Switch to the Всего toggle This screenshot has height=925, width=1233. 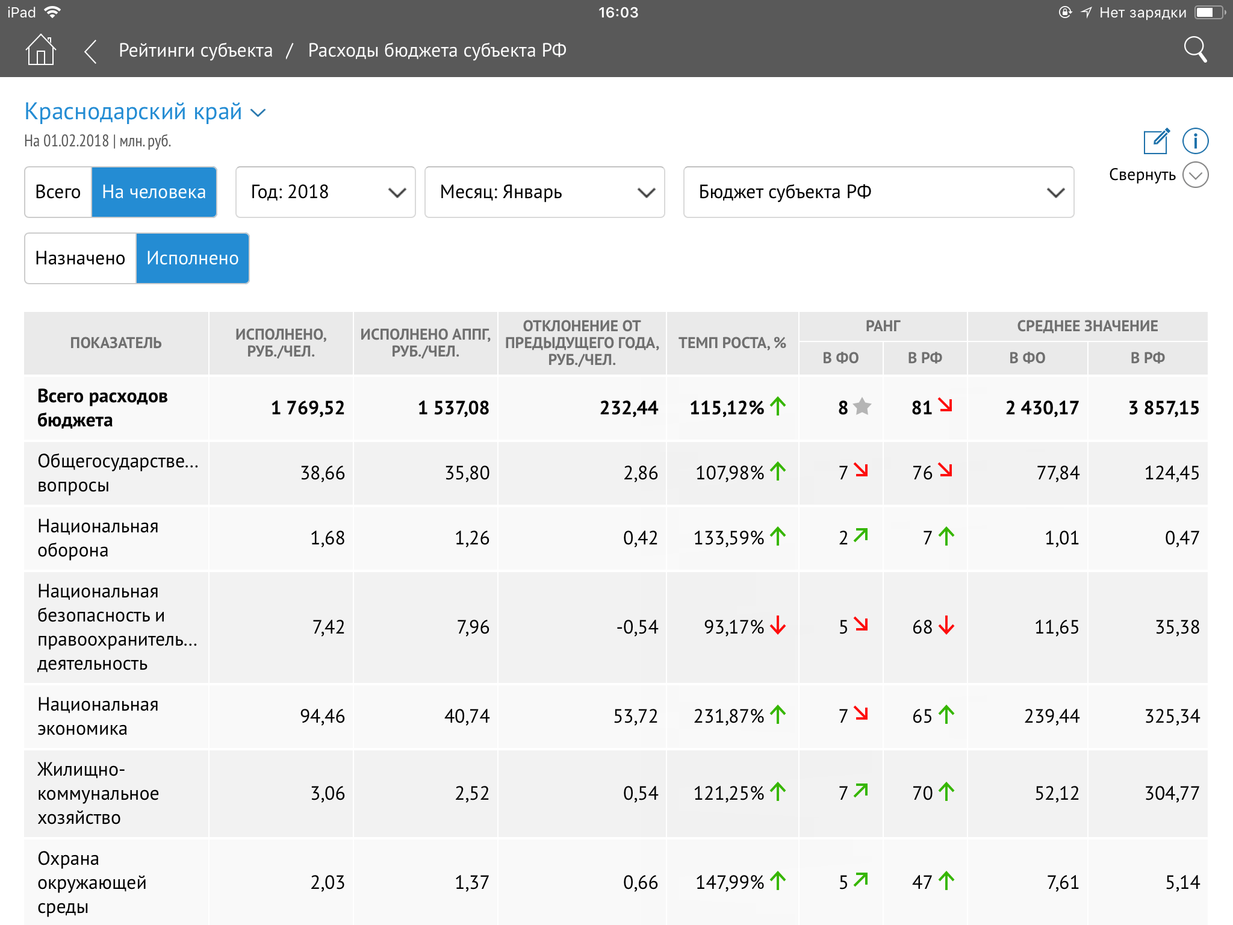click(x=58, y=192)
